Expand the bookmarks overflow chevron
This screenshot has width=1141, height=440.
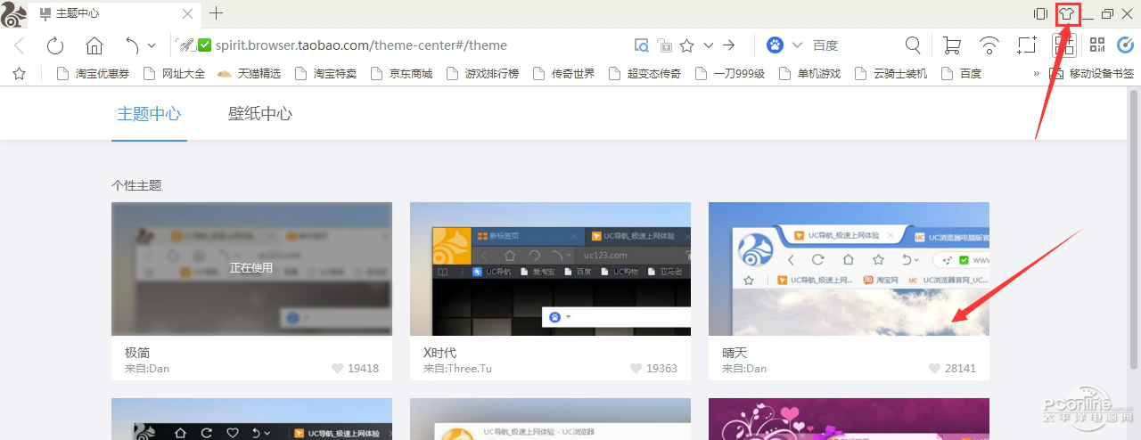[x=1036, y=74]
